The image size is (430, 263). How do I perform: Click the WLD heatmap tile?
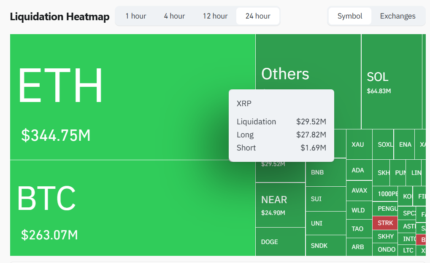pos(359,210)
